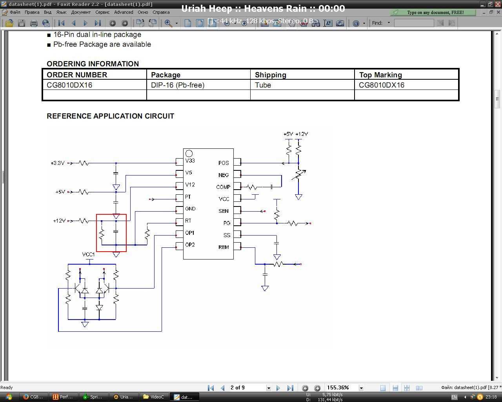Click the snapshot camera icon
This screenshot has height=402, width=502.
[340, 23]
